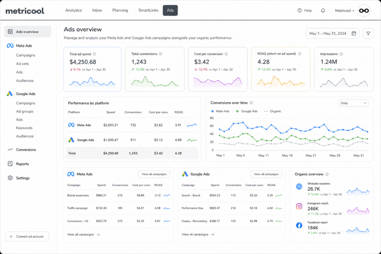Open Audiences under Meta Ads
Viewport: 381px width, 254px height.
(x=25, y=81)
